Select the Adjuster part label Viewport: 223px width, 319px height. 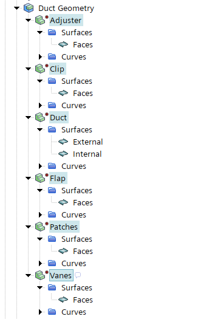point(66,20)
